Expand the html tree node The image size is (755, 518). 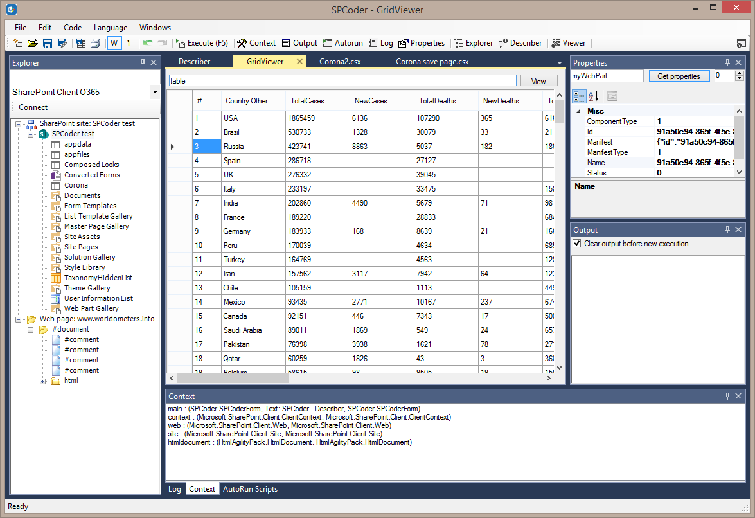point(43,381)
